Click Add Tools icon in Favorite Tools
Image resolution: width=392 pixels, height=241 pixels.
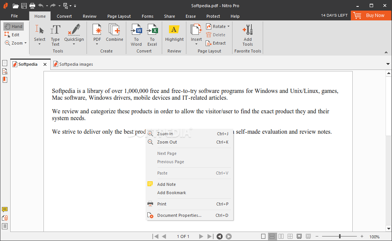(x=248, y=30)
